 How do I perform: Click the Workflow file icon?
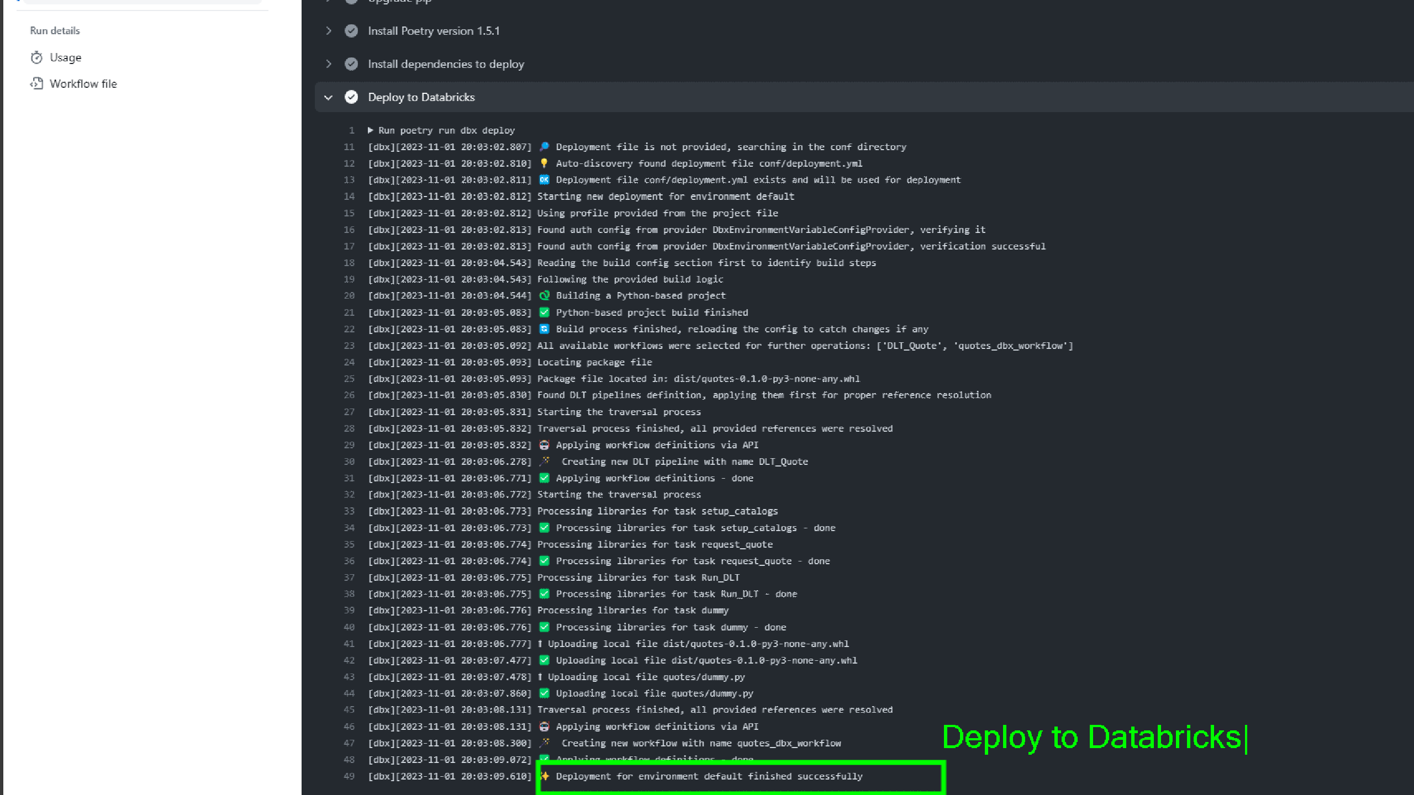pos(36,83)
